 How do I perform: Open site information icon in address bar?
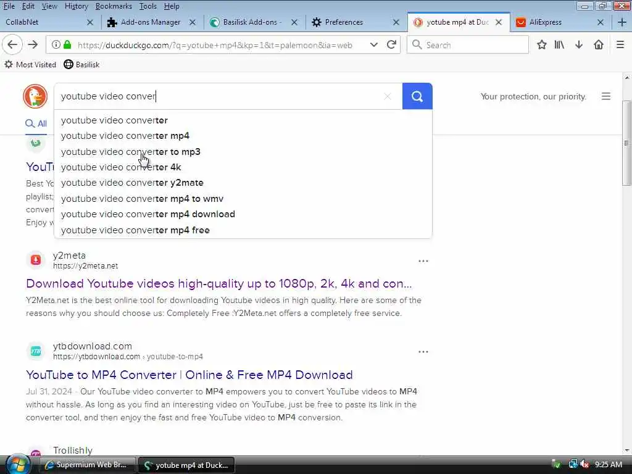point(56,44)
